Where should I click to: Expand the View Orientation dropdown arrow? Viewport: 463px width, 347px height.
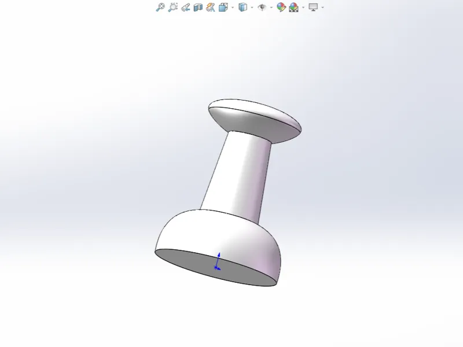coord(233,8)
